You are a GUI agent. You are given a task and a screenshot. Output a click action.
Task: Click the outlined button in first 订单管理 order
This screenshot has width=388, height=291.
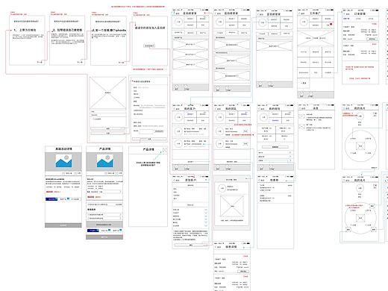pyautogui.click(x=372, y=39)
